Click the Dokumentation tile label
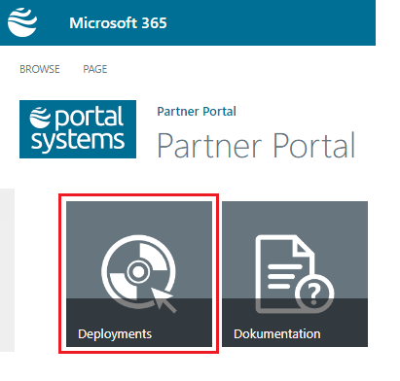Screen dimensions: 400x381 pos(277,334)
